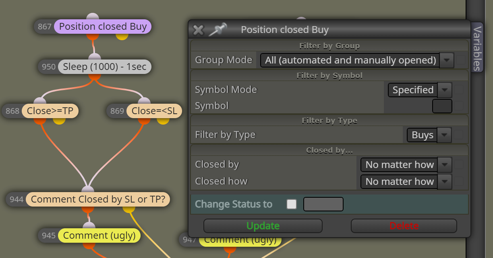Select block 867 Position closed Buy

103,27
